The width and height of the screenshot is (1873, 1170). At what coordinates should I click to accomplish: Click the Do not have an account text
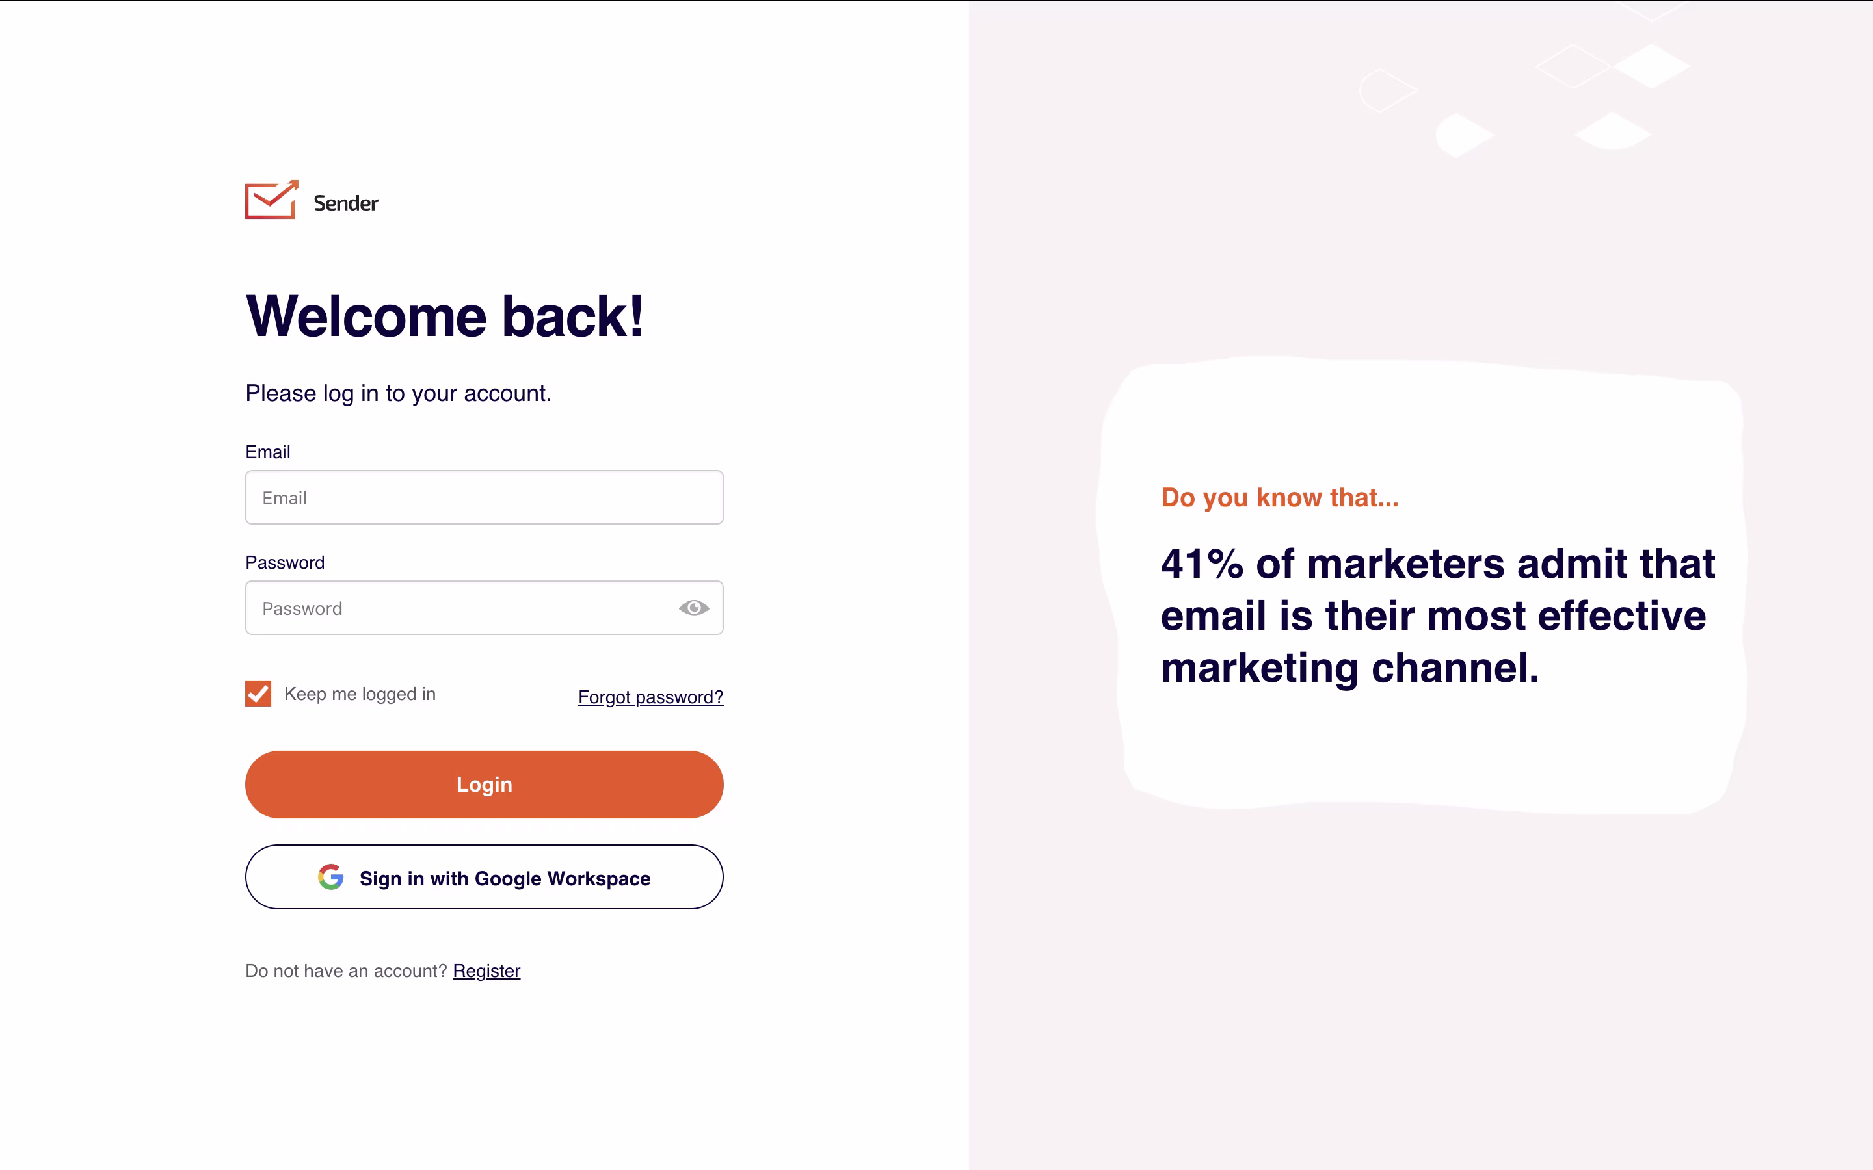coord(347,970)
